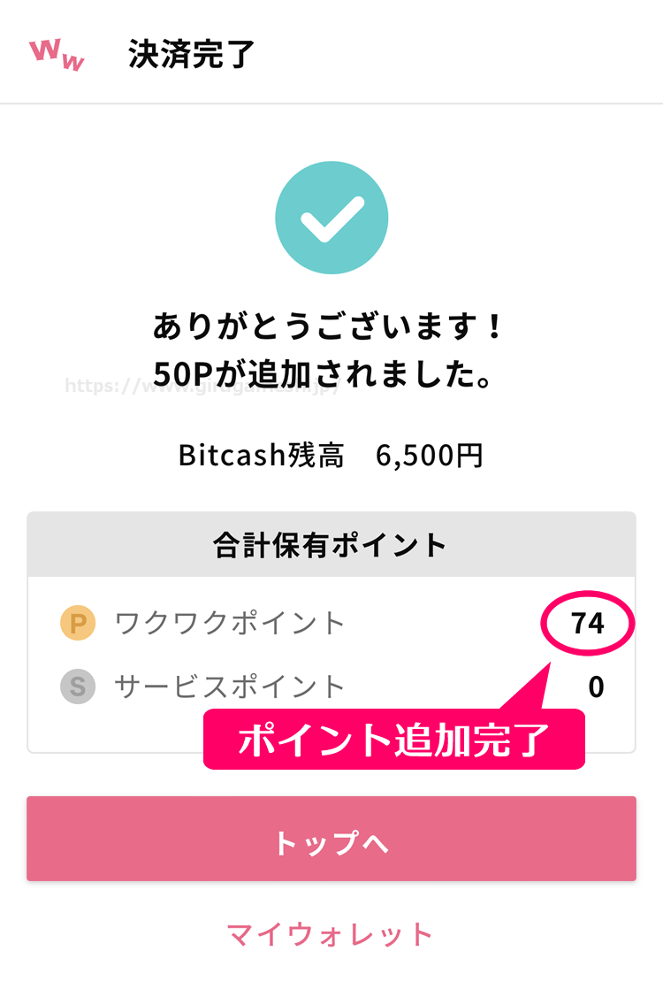This screenshot has height=982, width=663.
Task: Click the orange P point icon
Action: (x=77, y=624)
